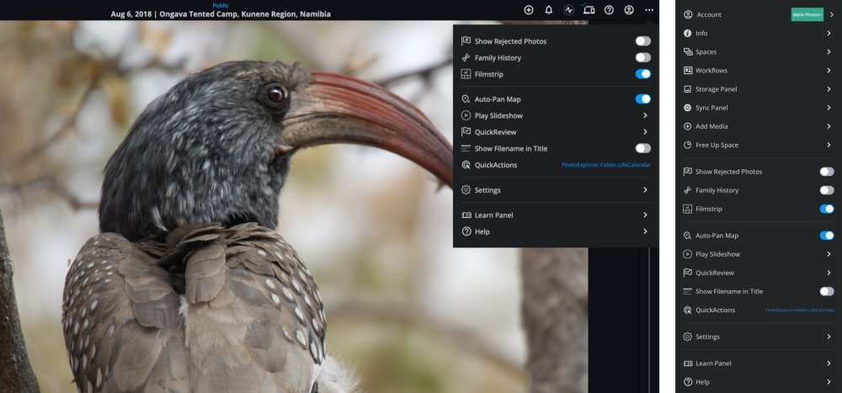
Task: Click the help question mark icon in toolbar
Action: click(x=609, y=9)
